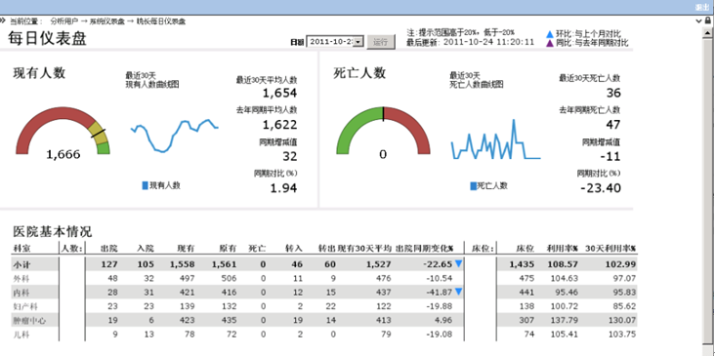Viewport: 715px width, 356px height.
Task: Click the 30天利用率% column header
Action: point(610,249)
